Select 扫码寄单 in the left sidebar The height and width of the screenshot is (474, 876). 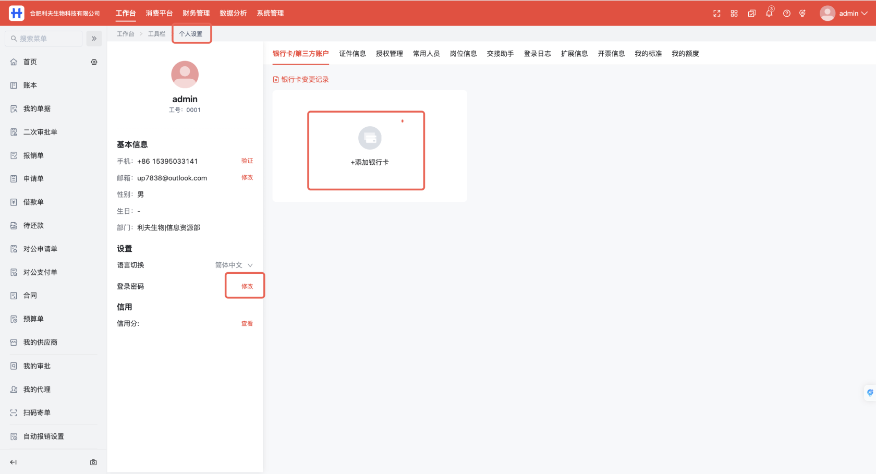(x=36, y=412)
